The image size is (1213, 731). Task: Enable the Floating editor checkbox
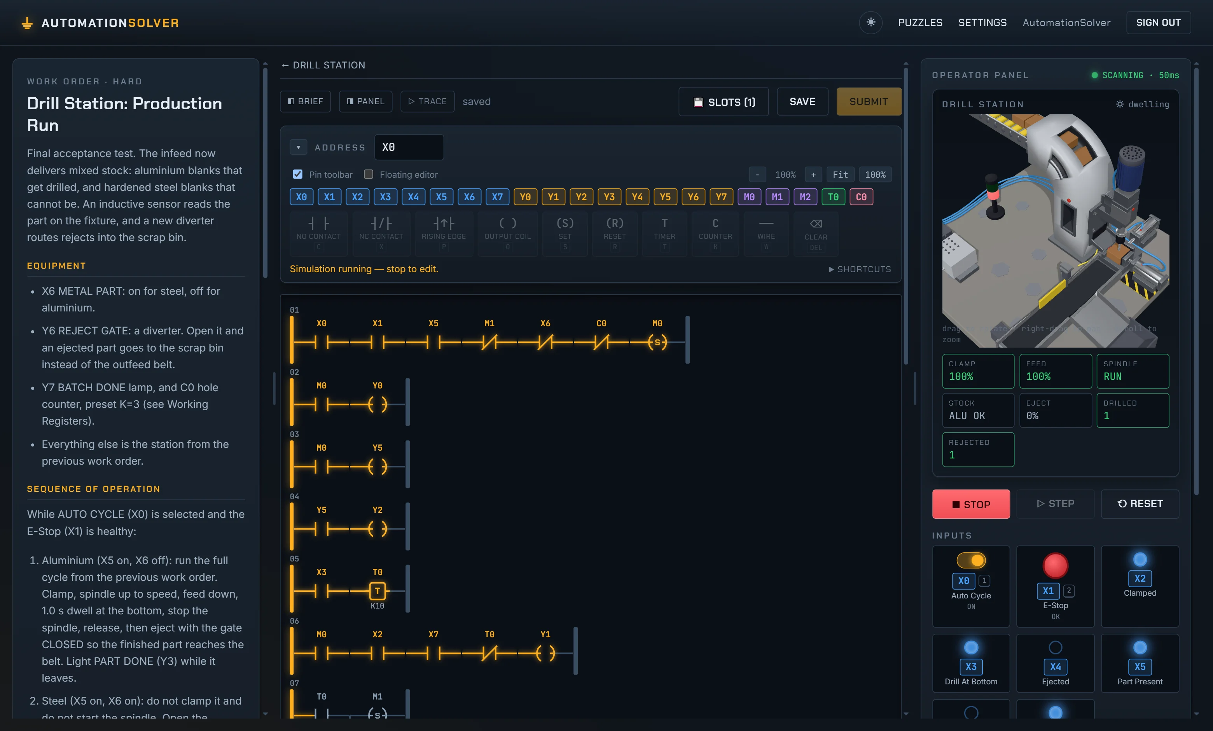(368, 174)
